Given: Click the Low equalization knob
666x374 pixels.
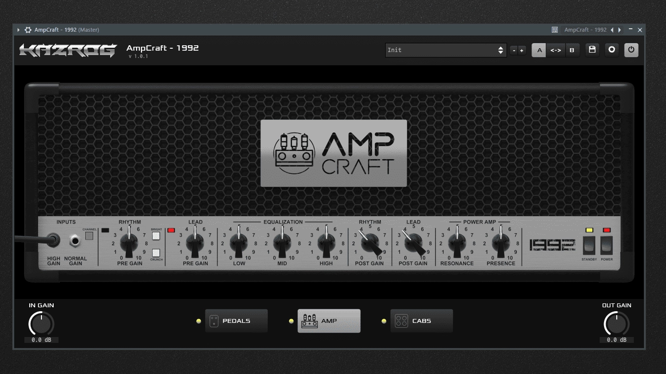Looking at the screenshot, I should [239, 243].
